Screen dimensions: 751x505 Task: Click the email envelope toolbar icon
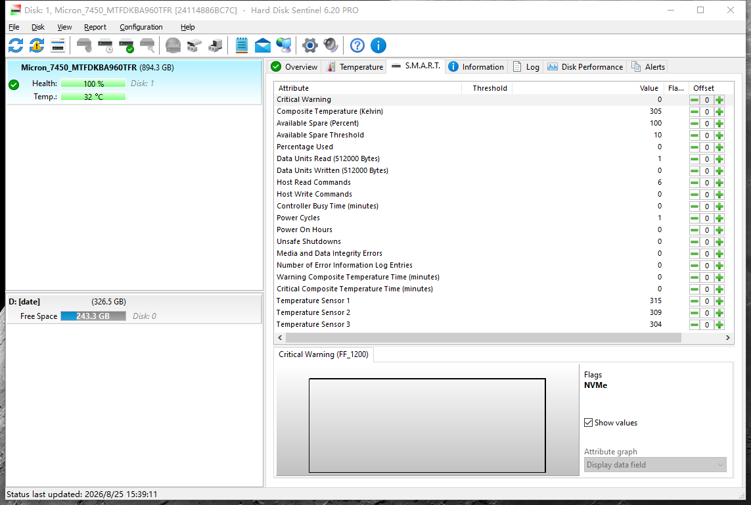(262, 45)
